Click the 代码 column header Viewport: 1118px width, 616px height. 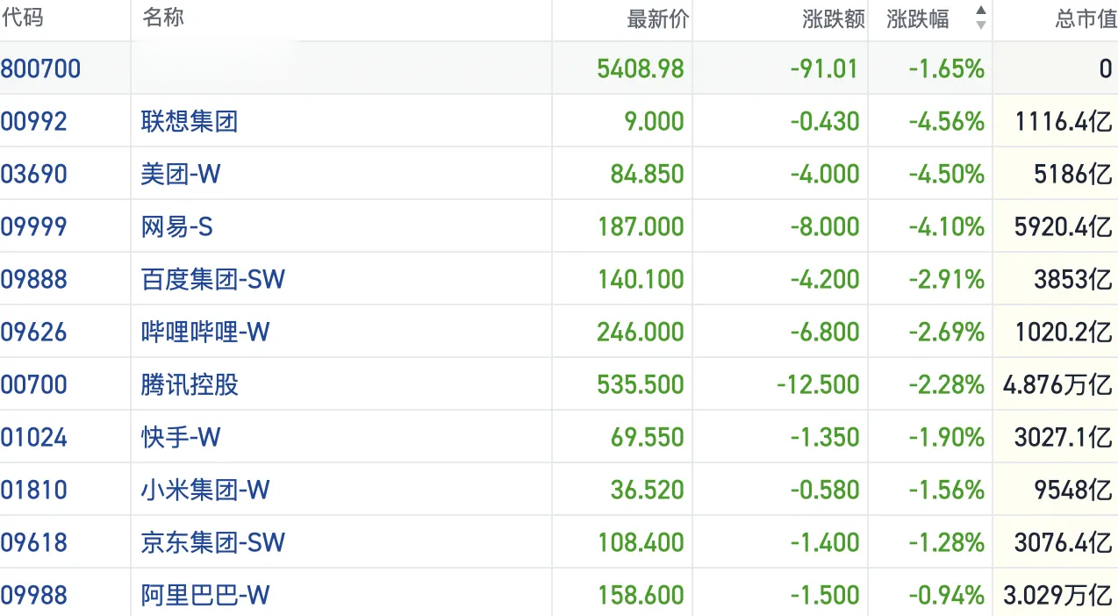pyautogui.click(x=22, y=18)
